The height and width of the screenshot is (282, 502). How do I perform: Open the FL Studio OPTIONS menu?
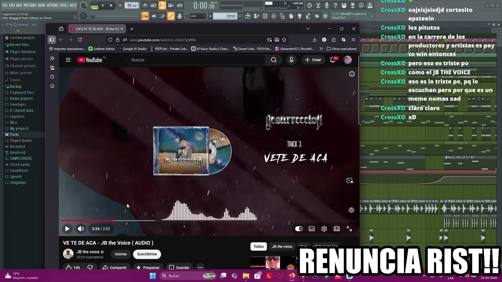(x=52, y=5)
